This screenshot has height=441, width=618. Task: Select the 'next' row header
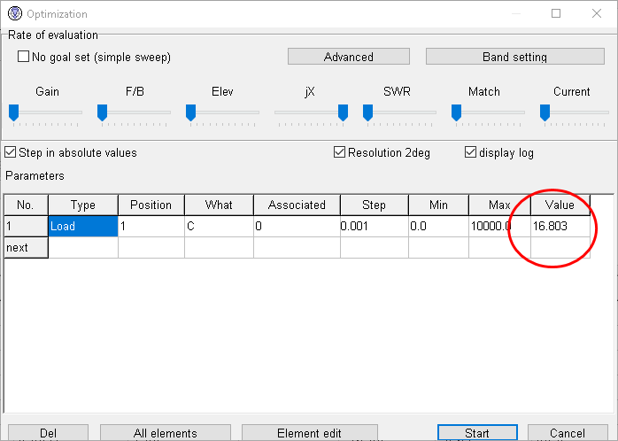coord(26,248)
